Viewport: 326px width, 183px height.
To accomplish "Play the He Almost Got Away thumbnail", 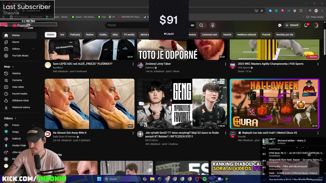I will pyautogui.click(x=90, y=104).
